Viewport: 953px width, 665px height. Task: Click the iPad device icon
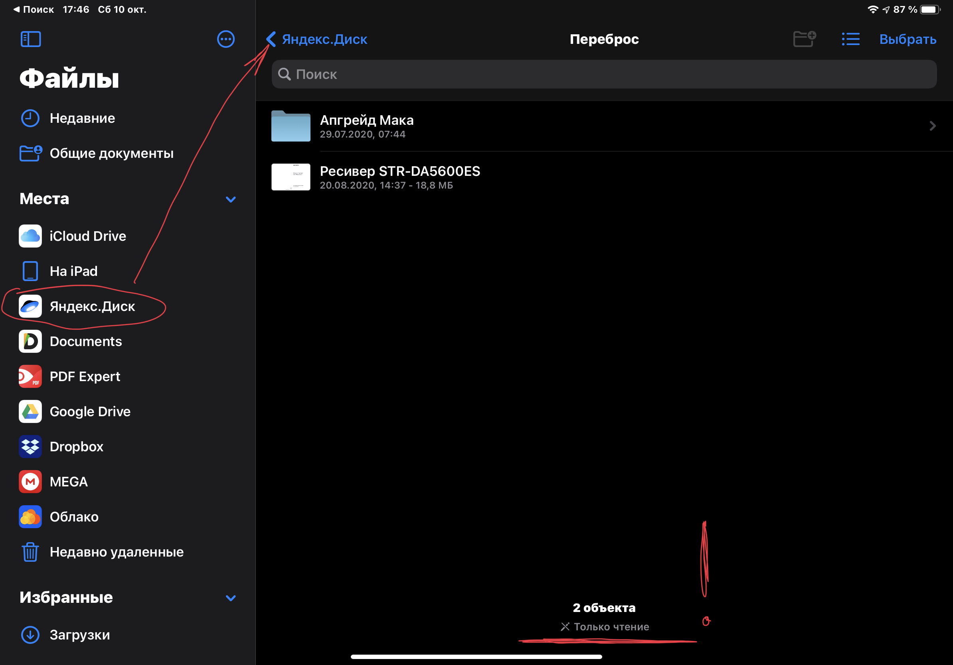coord(30,271)
